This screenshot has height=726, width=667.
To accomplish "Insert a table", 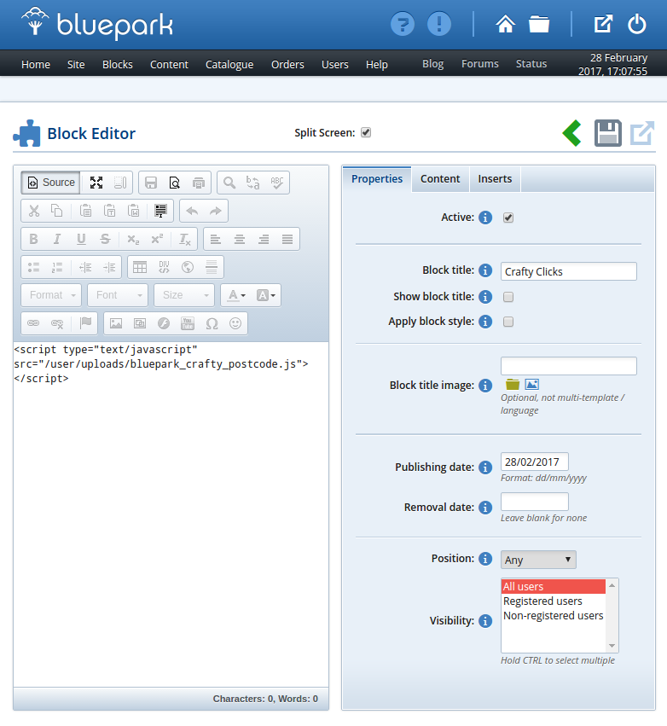I will tap(140, 267).
